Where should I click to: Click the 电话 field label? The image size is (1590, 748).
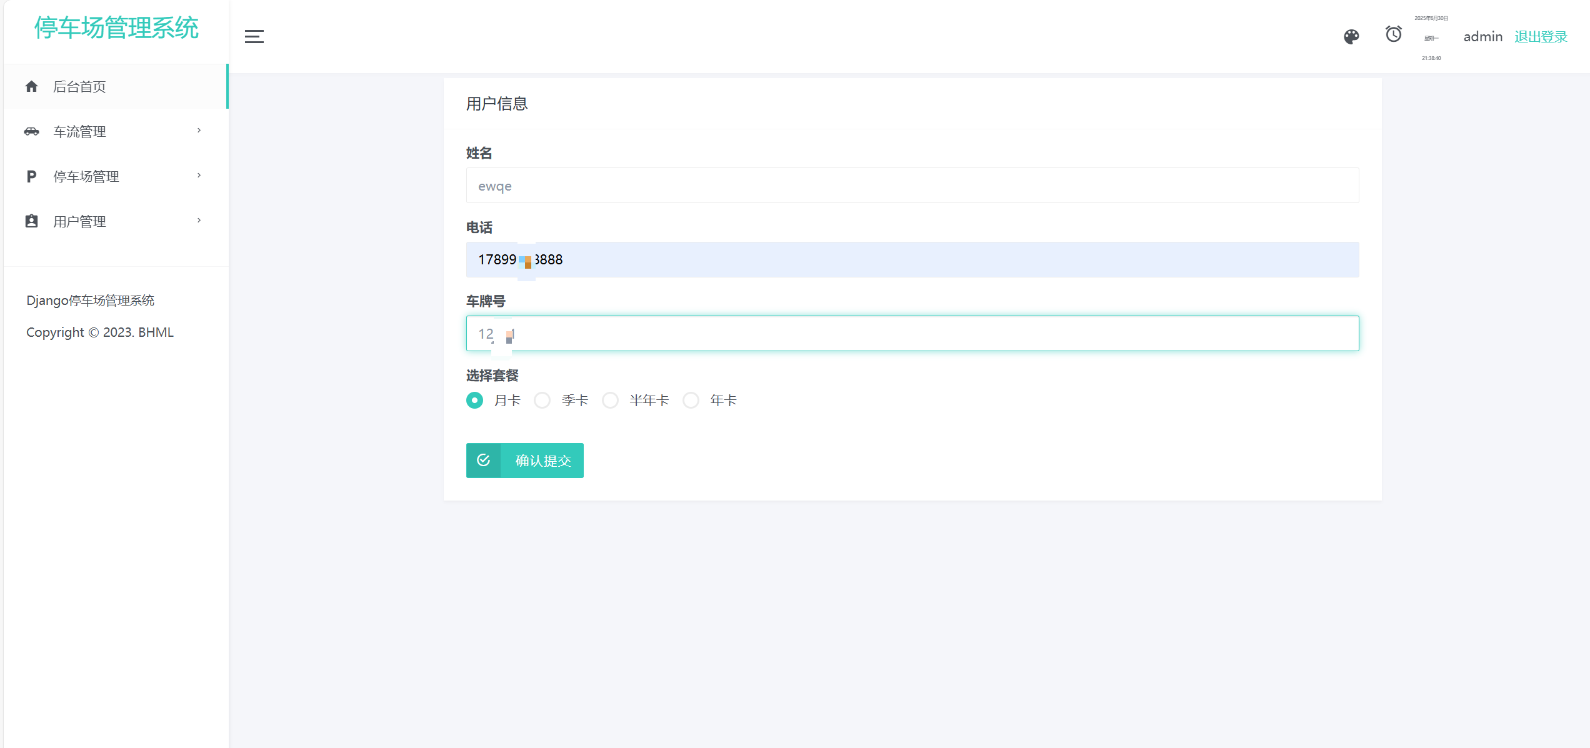[x=479, y=227]
